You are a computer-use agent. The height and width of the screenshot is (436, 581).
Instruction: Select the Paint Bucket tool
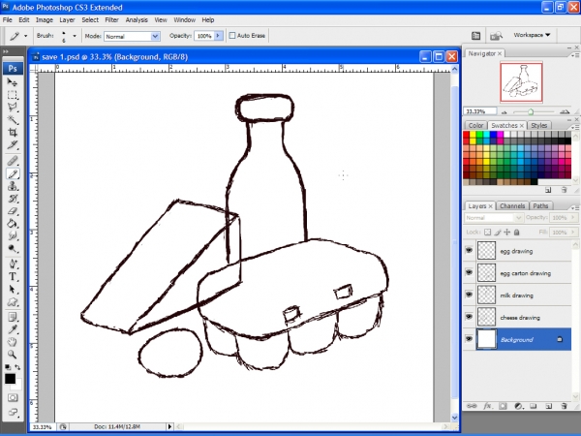coord(13,224)
